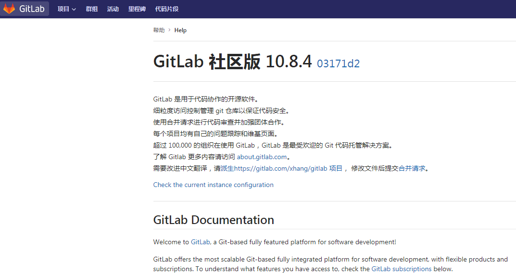The image size is (516, 275).
Task: Click the Help breadcrumb item
Action: point(180,30)
